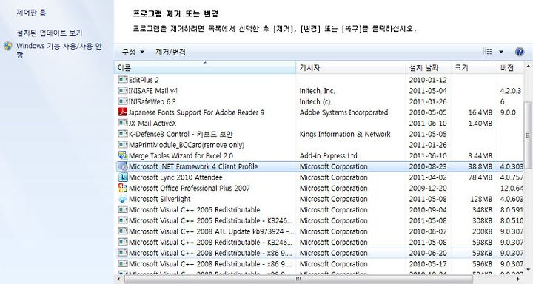This screenshot has height=284, width=533.
Task: Click the 제거/변경 toolbar button
Action: (x=171, y=52)
